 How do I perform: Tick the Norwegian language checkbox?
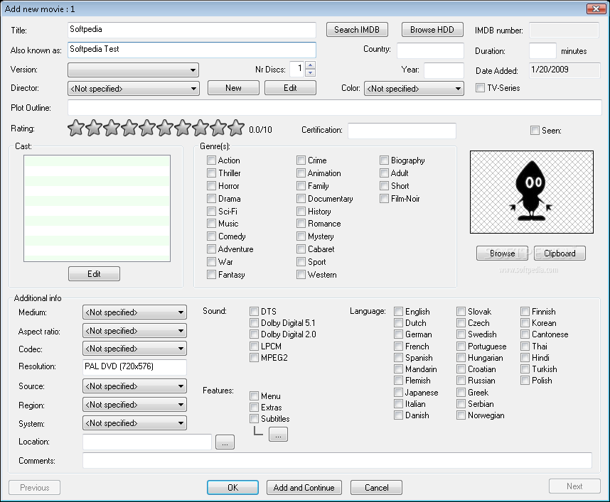(461, 415)
